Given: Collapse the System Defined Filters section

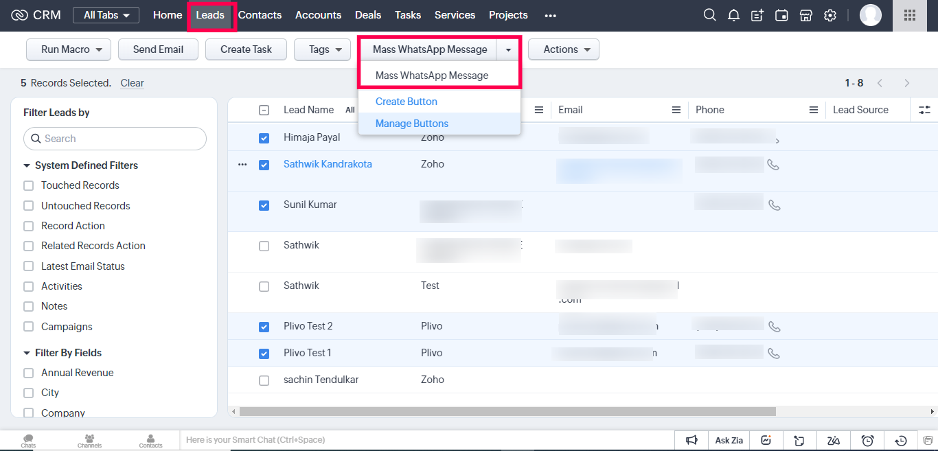Looking at the screenshot, I should pyautogui.click(x=27, y=165).
